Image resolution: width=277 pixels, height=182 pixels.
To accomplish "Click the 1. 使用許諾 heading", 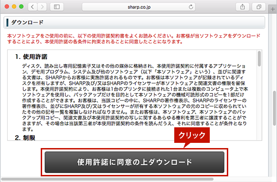I will 31,57.
